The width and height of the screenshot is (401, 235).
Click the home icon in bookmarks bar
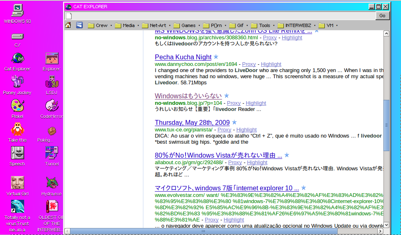[x=68, y=25]
